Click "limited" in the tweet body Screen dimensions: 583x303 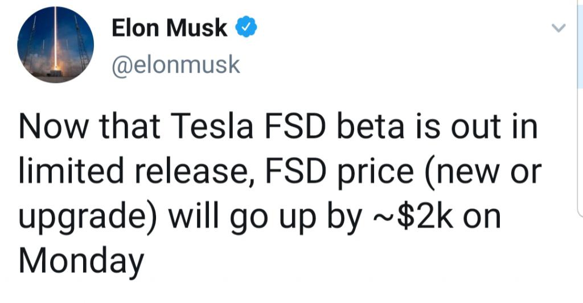point(71,171)
